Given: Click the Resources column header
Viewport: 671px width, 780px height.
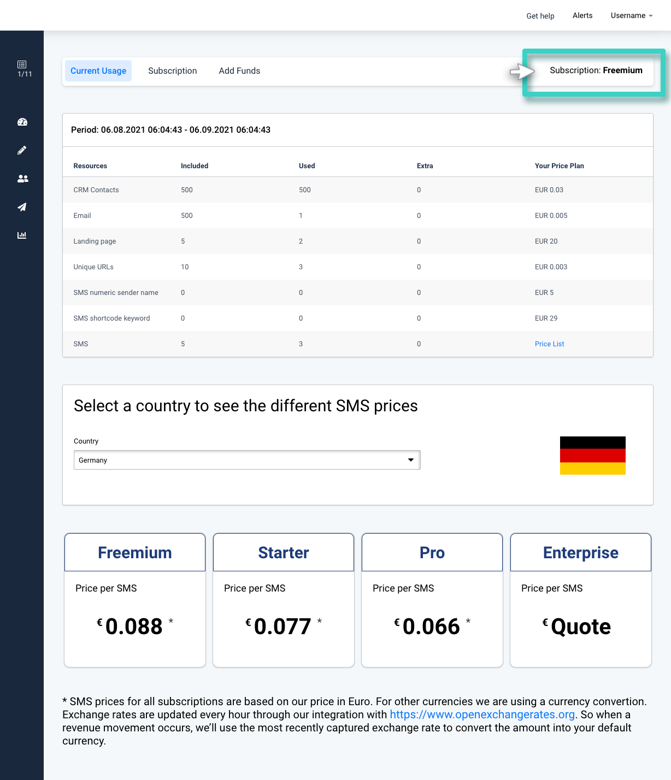Looking at the screenshot, I should 90,166.
